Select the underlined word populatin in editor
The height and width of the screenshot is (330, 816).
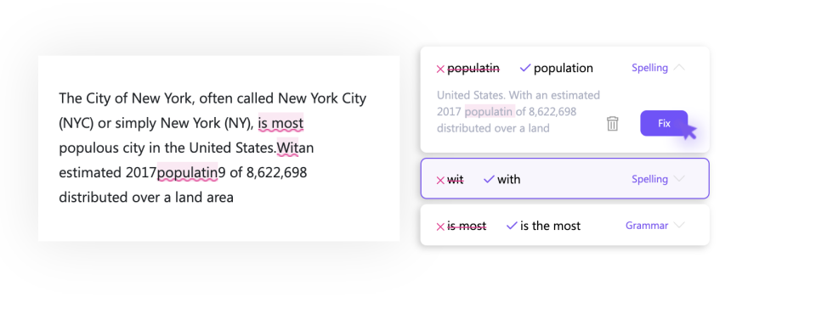(x=187, y=172)
